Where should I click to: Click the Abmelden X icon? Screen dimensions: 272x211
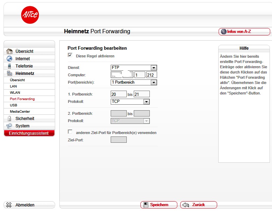[x=9, y=205]
